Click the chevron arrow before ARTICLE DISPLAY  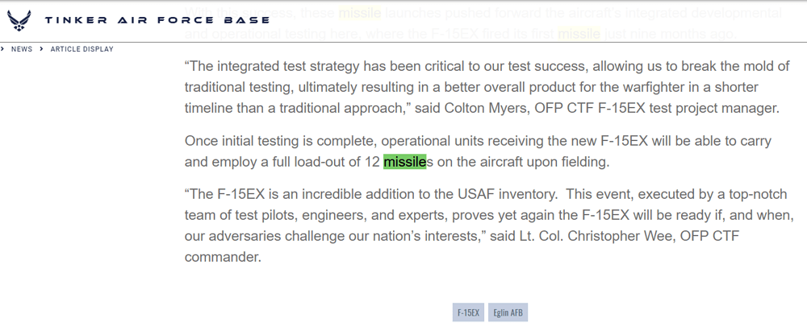point(41,49)
